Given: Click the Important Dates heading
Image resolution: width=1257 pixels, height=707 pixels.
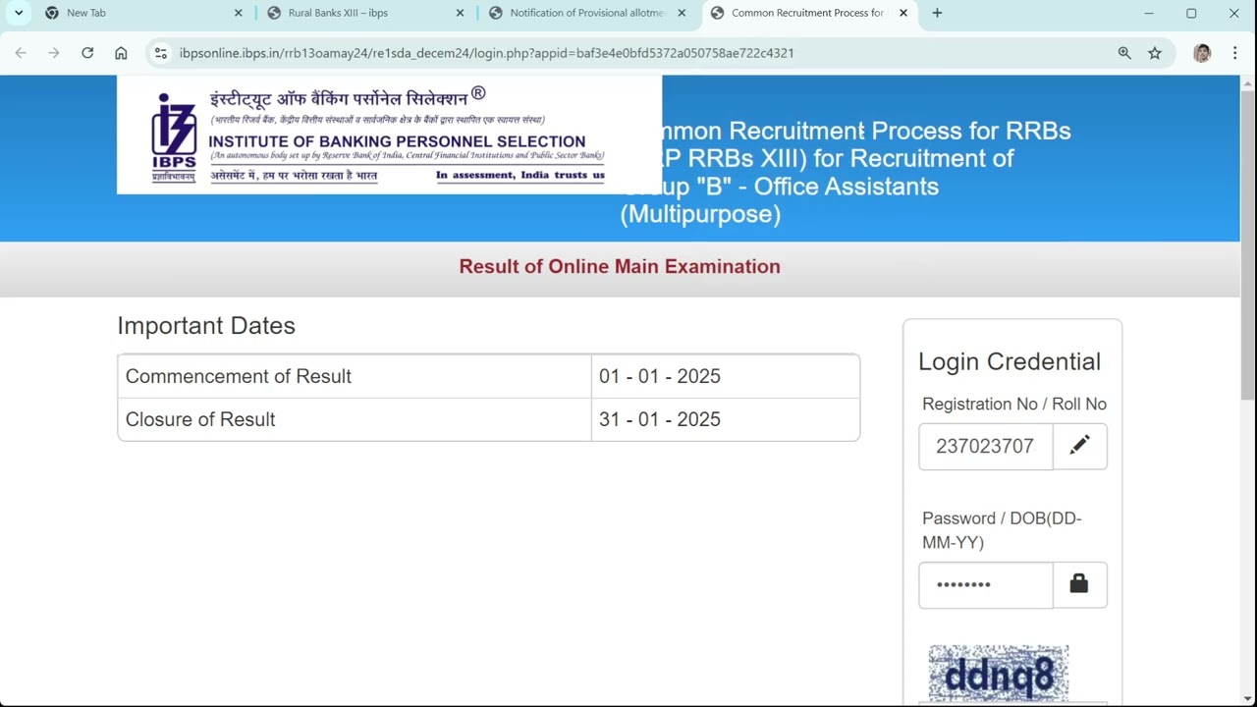Looking at the screenshot, I should click(x=206, y=326).
